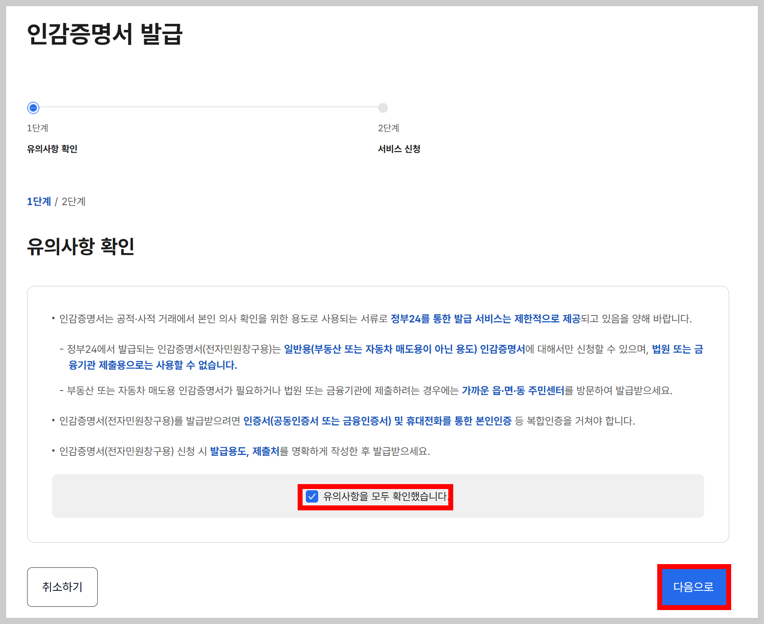Click 2단계 in the step breadcrumb
764x624 pixels.
[x=74, y=201]
